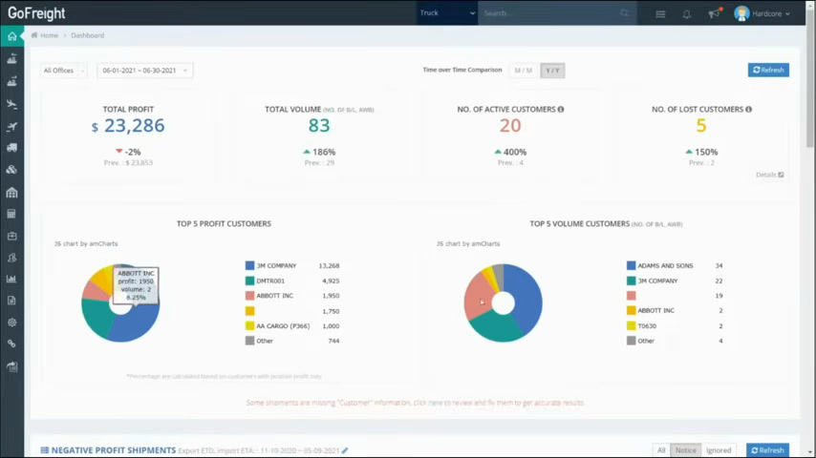
Task: Open the landing airplane sidebar icon
Action: [11, 104]
